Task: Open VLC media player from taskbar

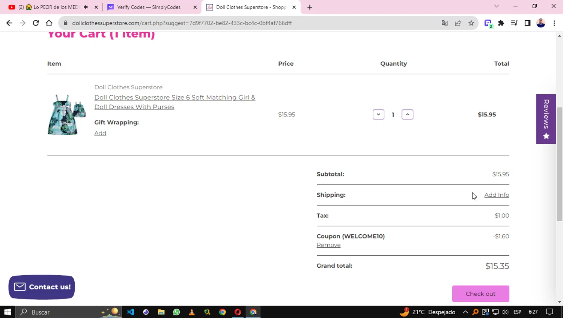Action: click(x=192, y=312)
